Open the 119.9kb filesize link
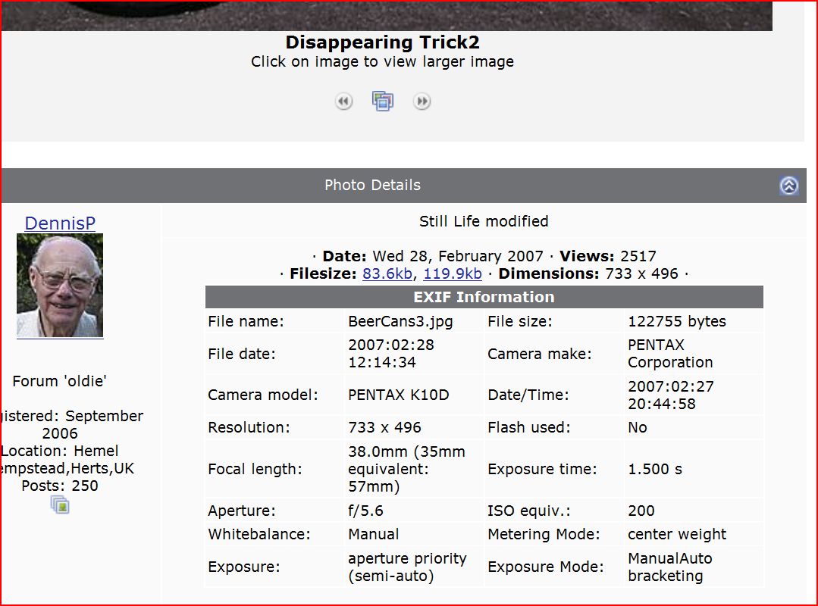Image resolution: width=818 pixels, height=606 pixels. tap(453, 273)
